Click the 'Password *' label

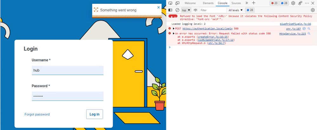41,86
